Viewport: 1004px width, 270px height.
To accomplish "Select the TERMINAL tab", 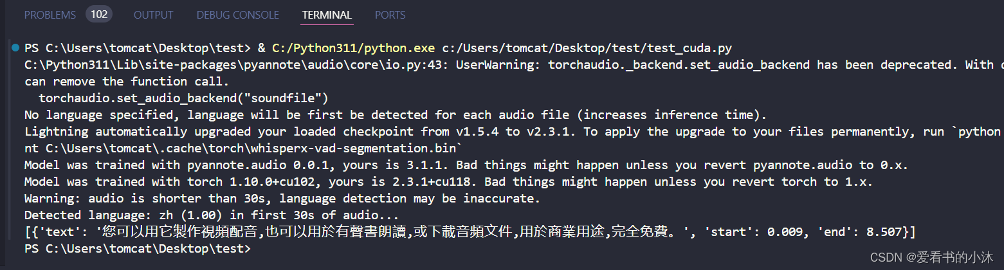I will [x=327, y=14].
